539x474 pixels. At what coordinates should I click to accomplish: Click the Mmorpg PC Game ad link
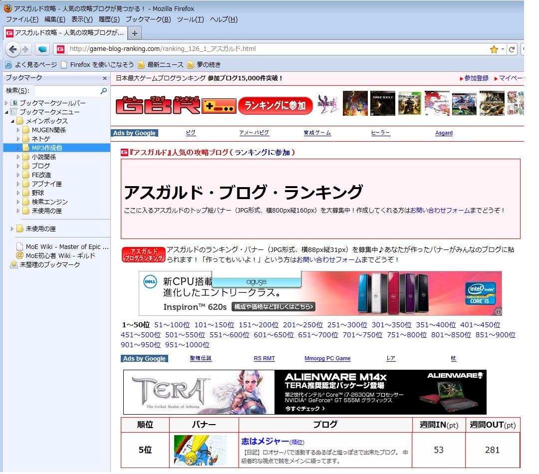327,359
